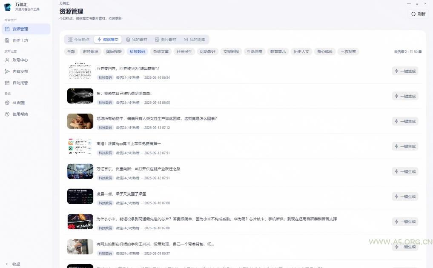Click the 刷新 refresh button

(x=418, y=14)
